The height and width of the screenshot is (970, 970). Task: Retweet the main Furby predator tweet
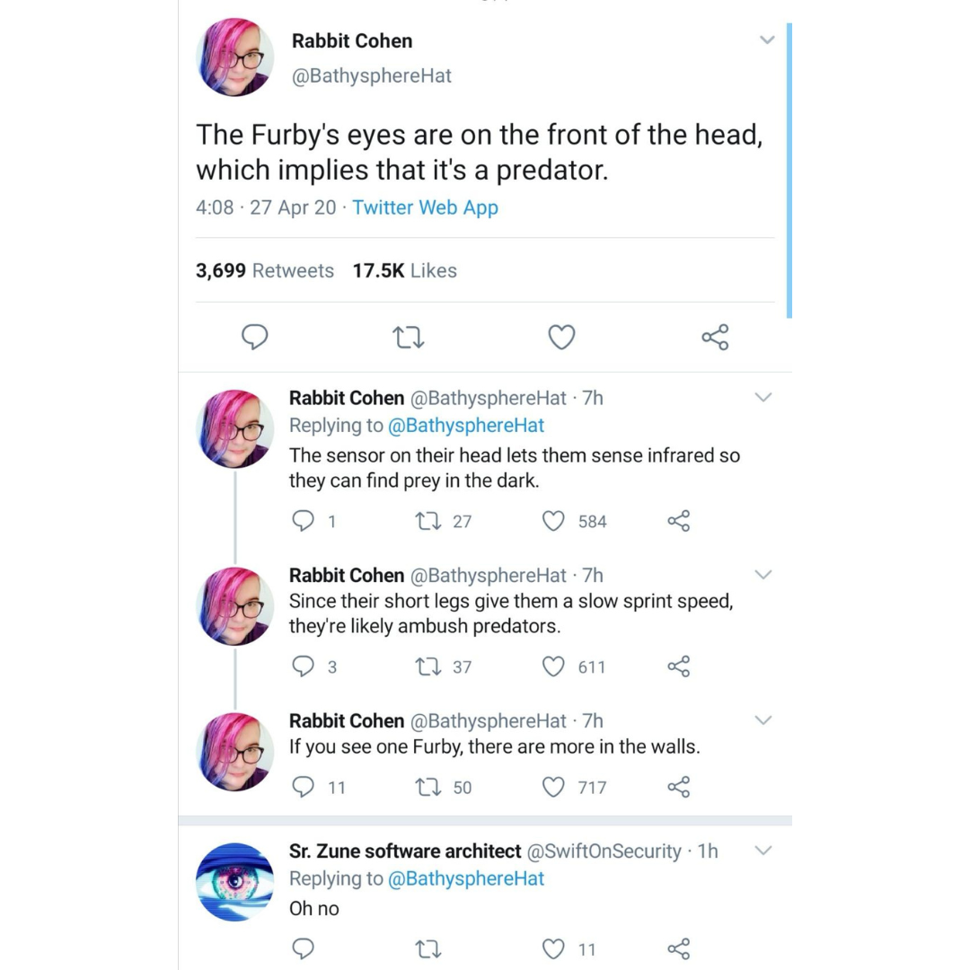409,338
